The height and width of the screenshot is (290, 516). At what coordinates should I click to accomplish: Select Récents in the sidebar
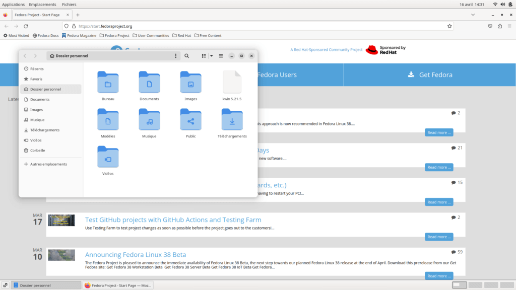[51, 68]
